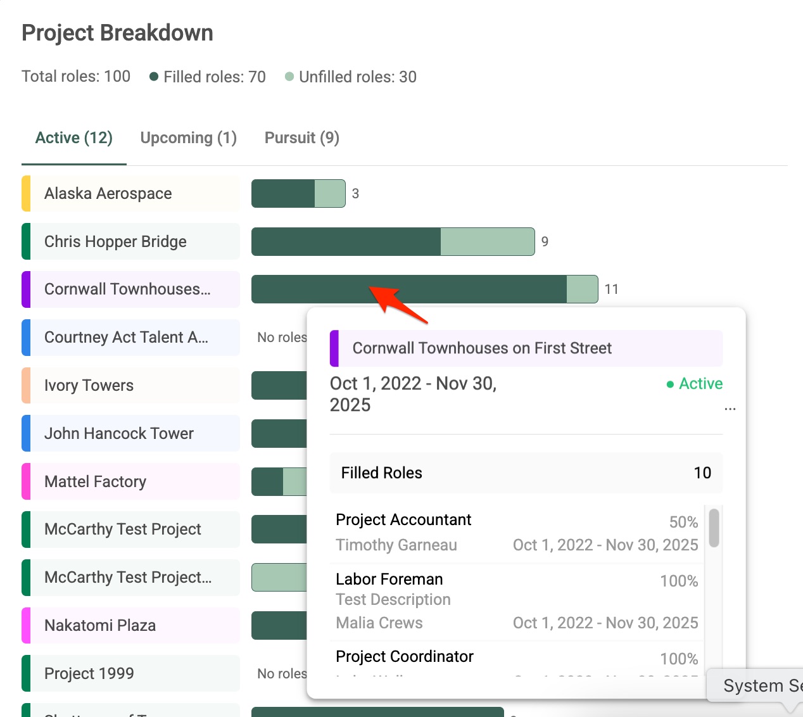This screenshot has height=717, width=803.
Task: Select Project 1999 in the list
Action: coord(89,674)
